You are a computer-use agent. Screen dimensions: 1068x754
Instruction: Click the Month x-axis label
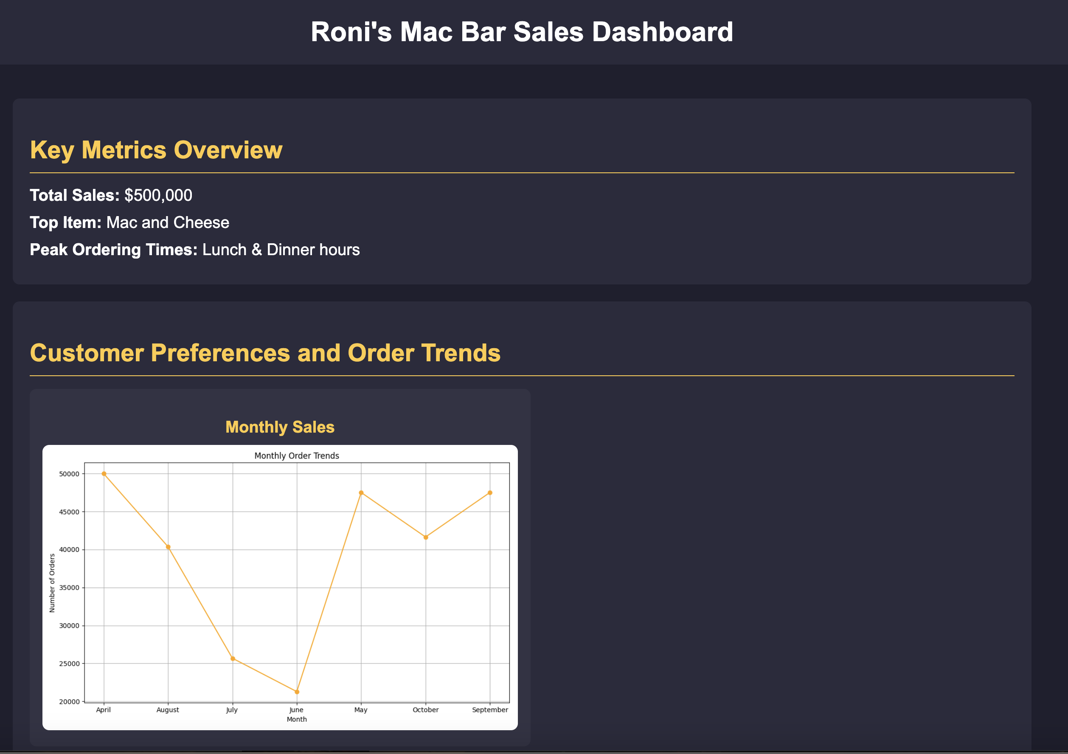coord(296,720)
